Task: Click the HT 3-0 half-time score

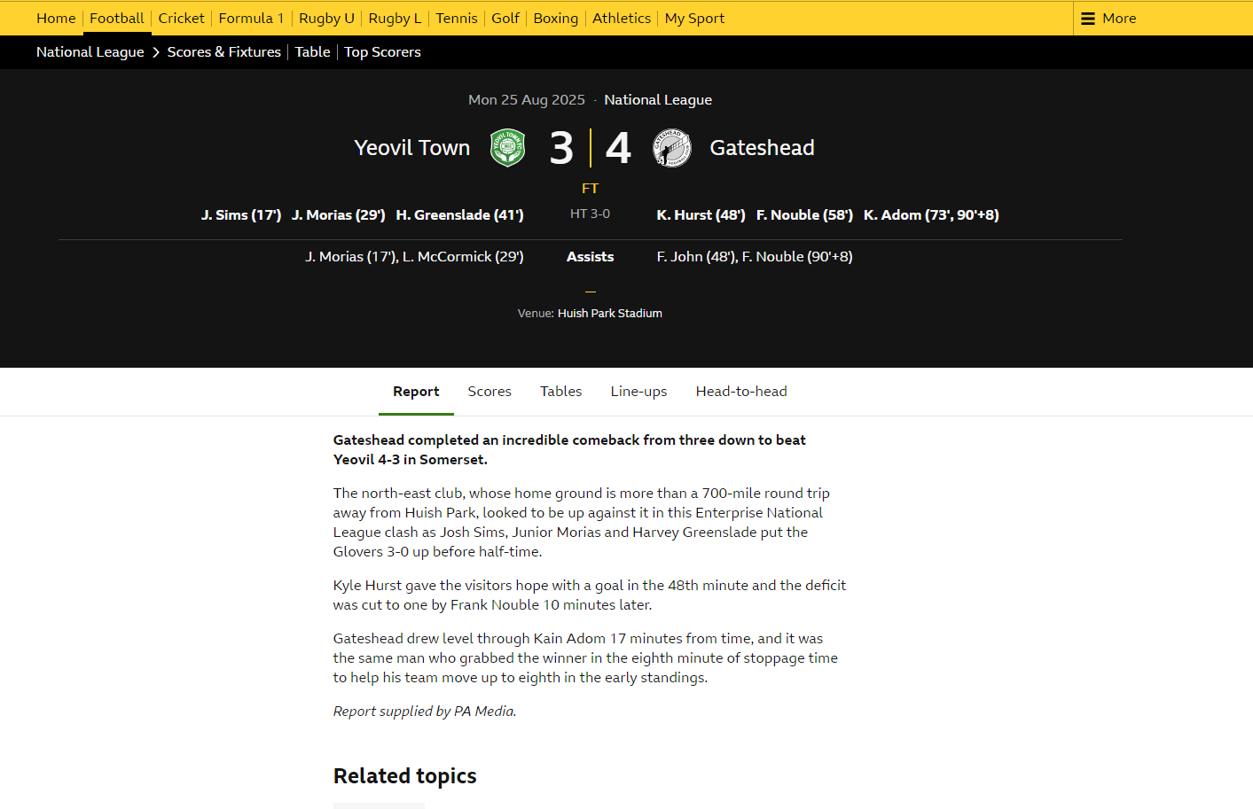Action: click(x=591, y=214)
